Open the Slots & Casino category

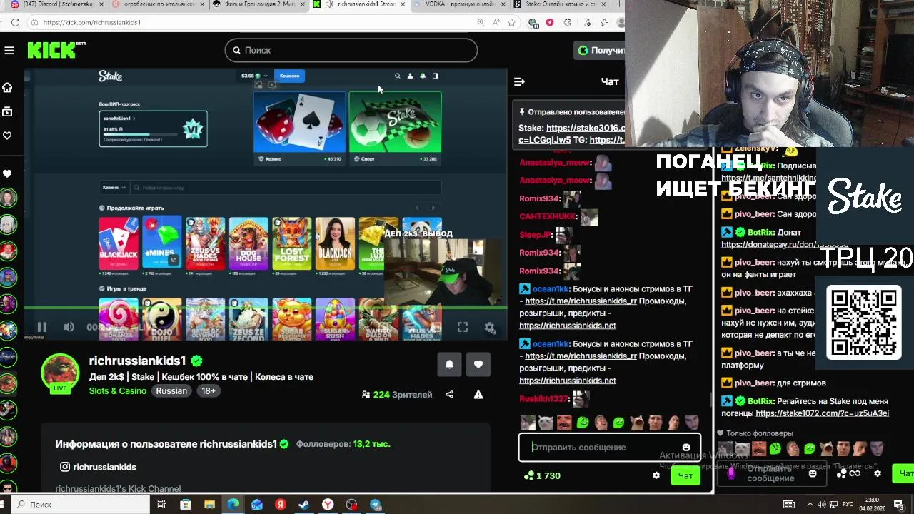118,391
